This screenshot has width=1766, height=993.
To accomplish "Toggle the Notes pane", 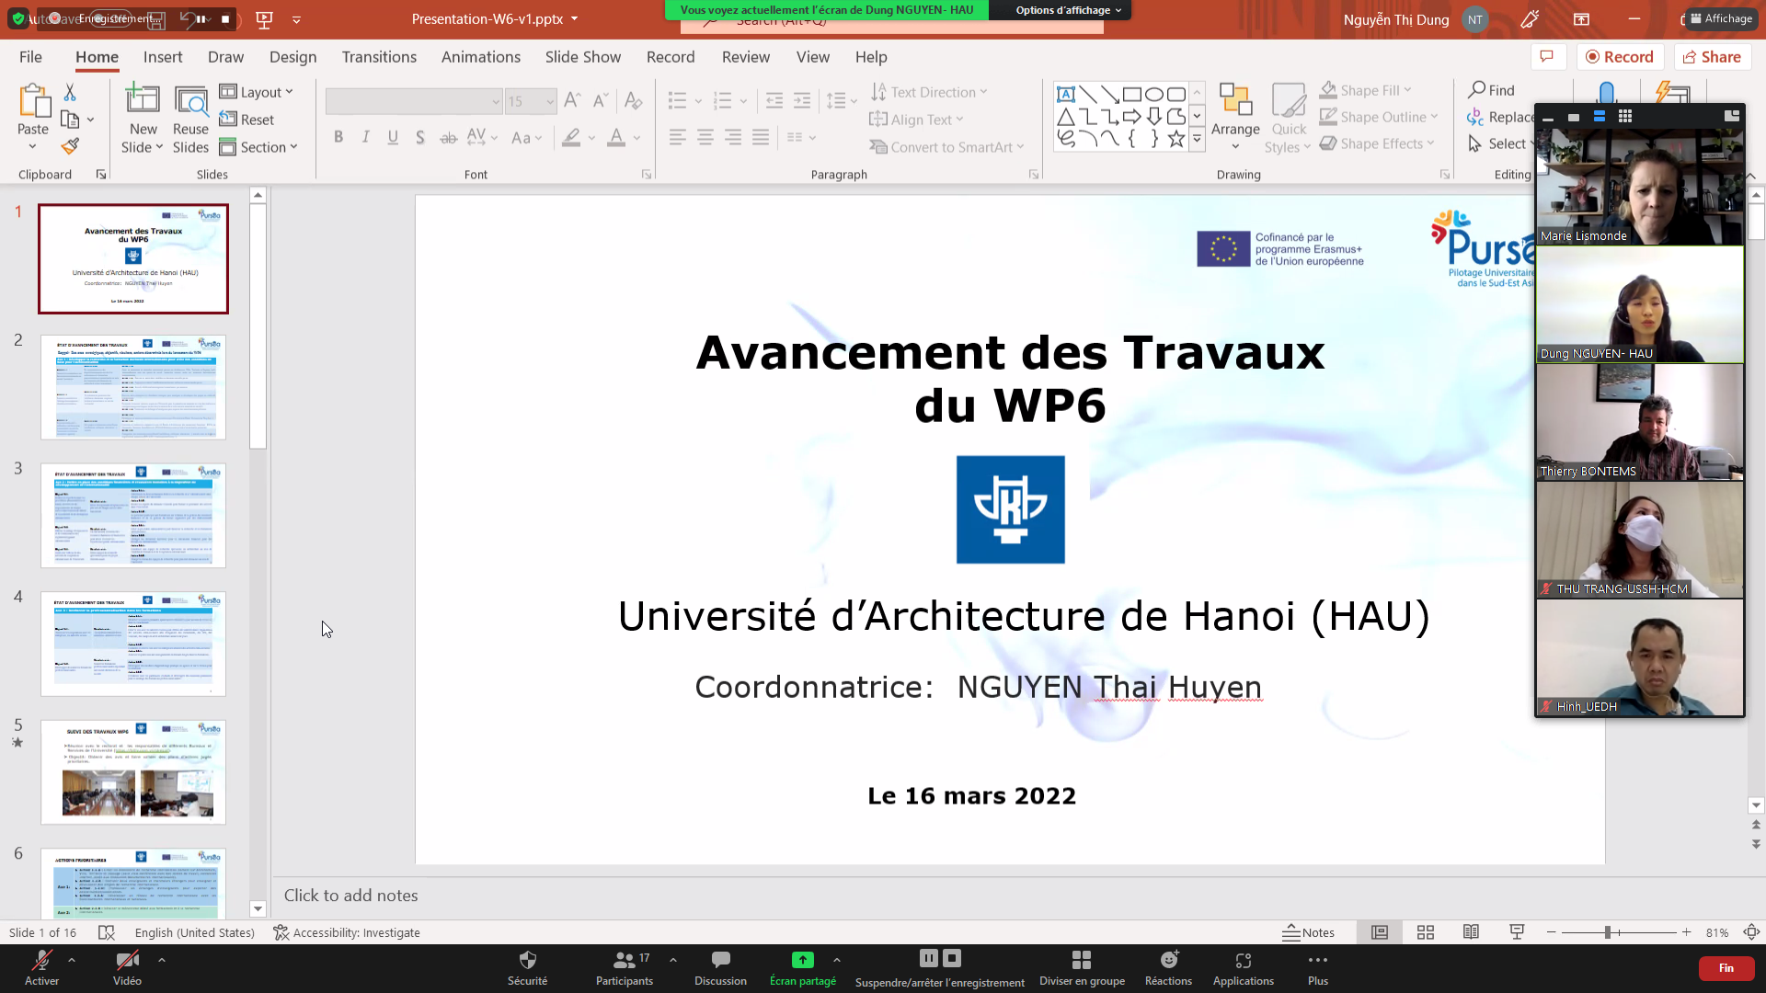I will pos(1308,932).
